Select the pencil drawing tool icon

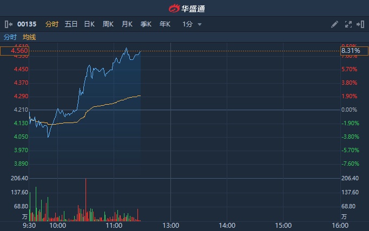tap(334, 24)
